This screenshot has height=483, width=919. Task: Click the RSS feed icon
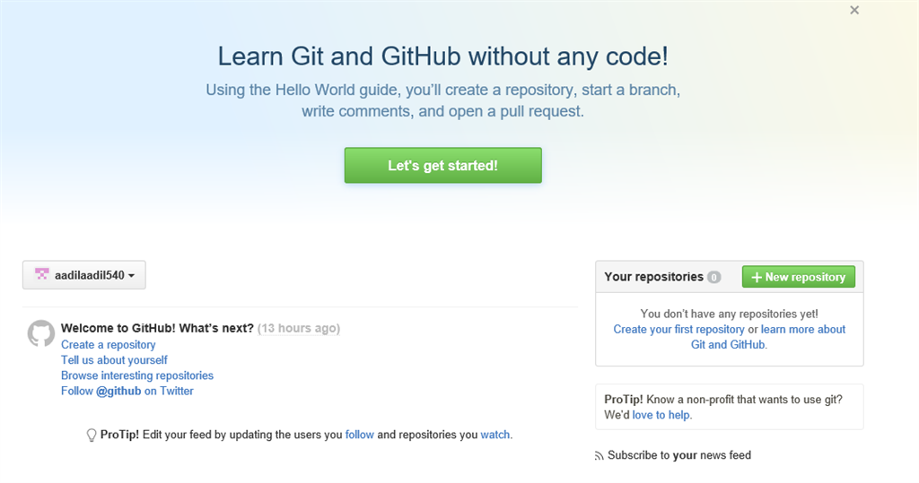[600, 456]
